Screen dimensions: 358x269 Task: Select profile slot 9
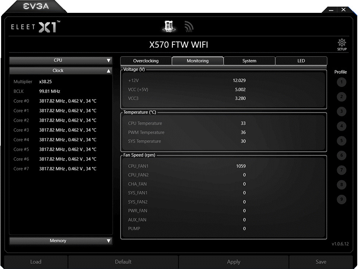(341, 199)
